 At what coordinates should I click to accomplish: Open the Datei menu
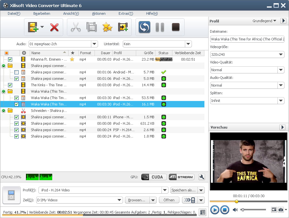(x=14, y=13)
